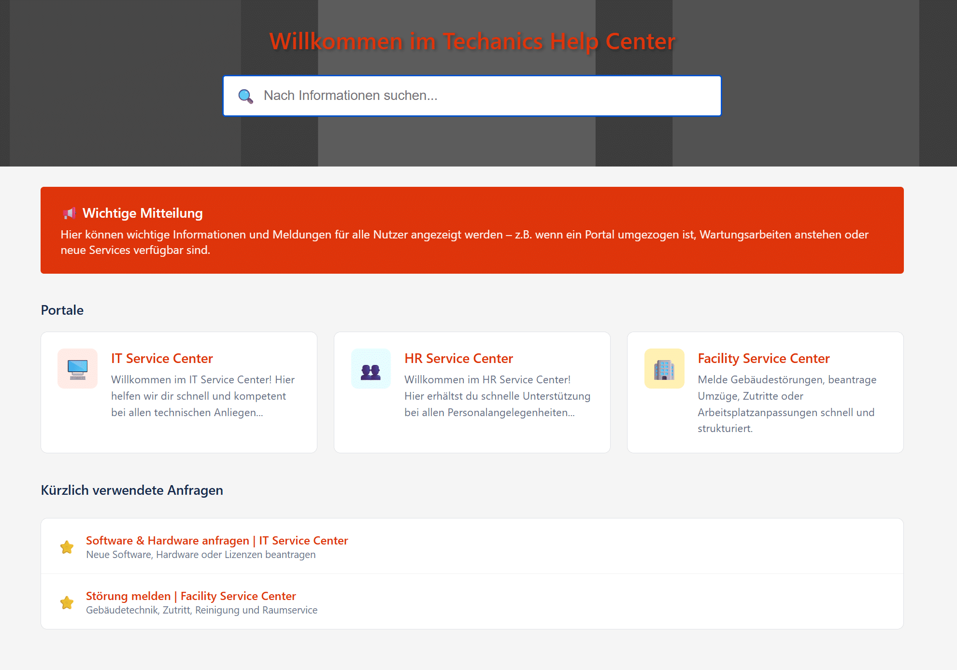957x670 pixels.
Task: Click the IT Service Center computer icon
Action: tap(77, 369)
